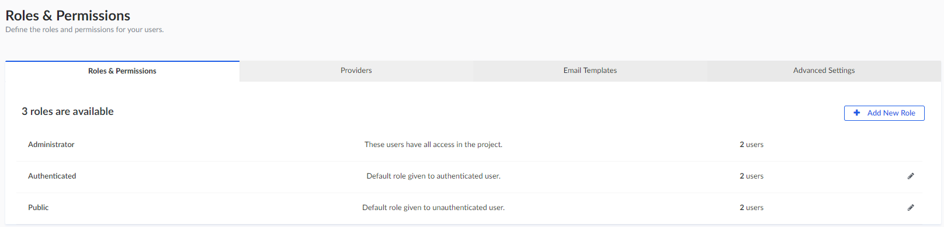The width and height of the screenshot is (944, 227).
Task: Click the '3 roles are available' heading
Action: pos(68,111)
